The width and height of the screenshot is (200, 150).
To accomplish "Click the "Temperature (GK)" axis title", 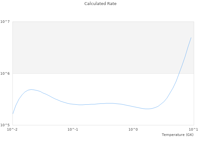I will pyautogui.click(x=177, y=135).
